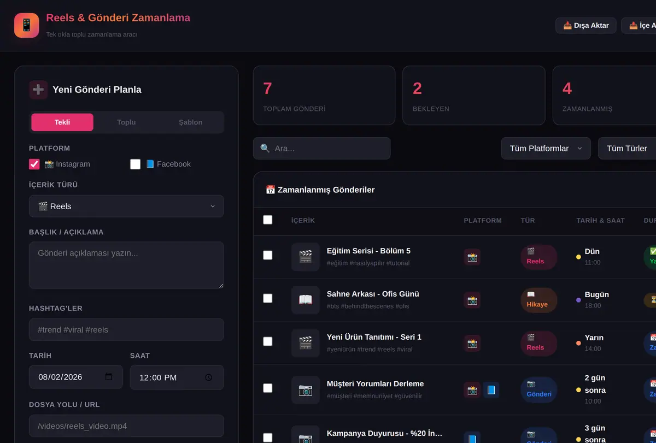Click the Hashtag'ler input field
The image size is (656, 443).
(x=126, y=330)
